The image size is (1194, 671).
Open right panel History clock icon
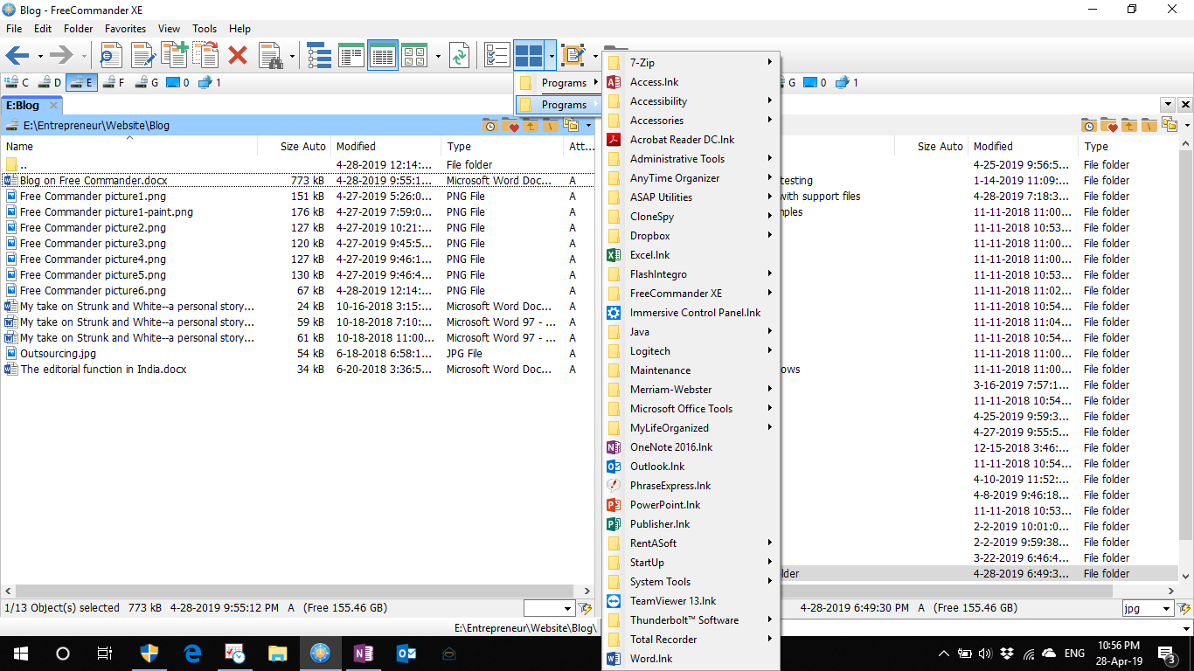tap(1089, 126)
